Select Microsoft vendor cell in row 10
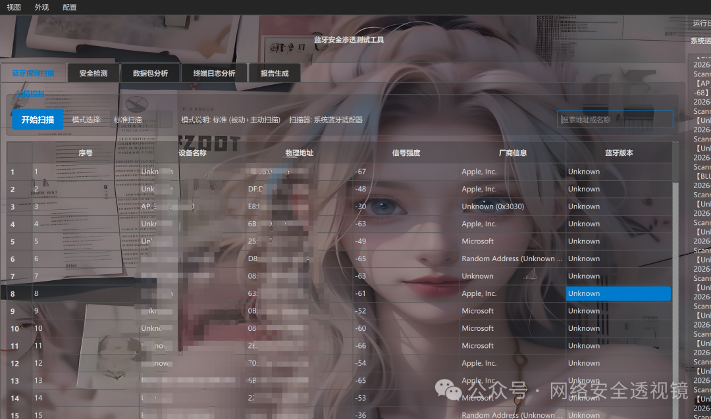 click(x=512, y=328)
